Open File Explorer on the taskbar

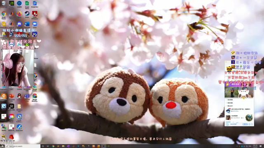(63, 146)
